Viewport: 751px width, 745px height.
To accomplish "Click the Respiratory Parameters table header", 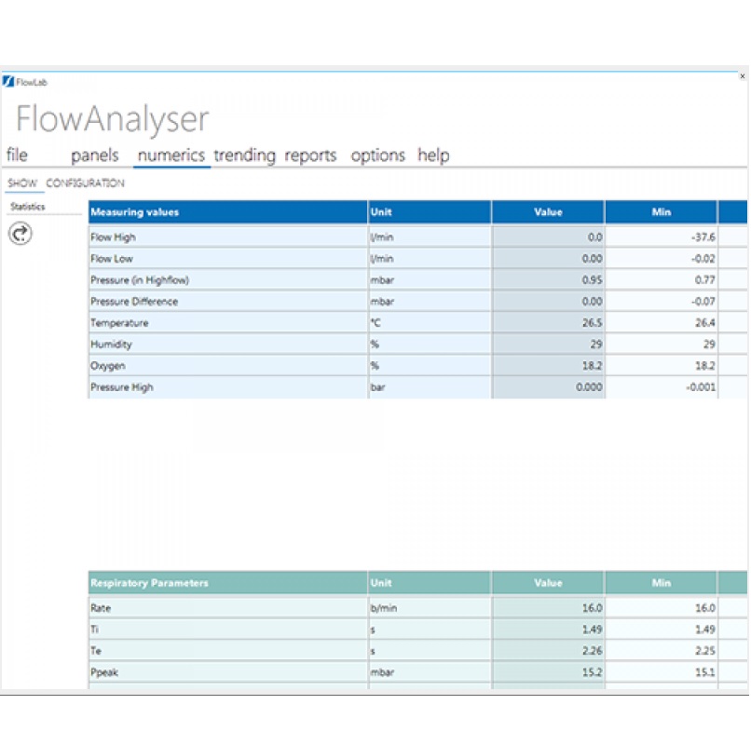I will point(151,581).
